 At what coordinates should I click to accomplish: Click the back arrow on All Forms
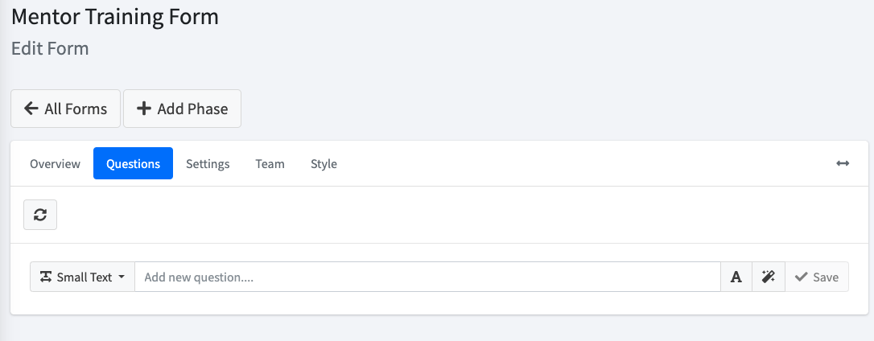coord(31,108)
